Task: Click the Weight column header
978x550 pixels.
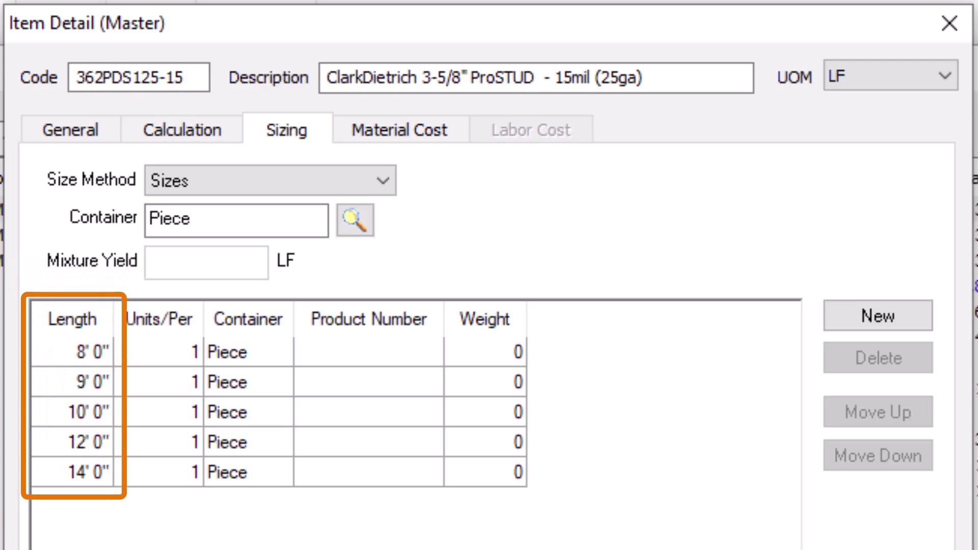Action: point(484,319)
